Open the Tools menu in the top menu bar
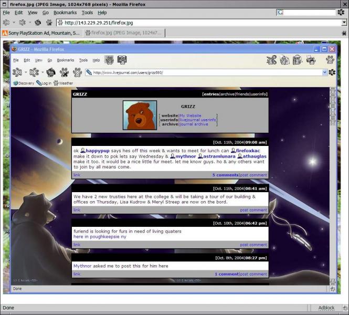 coord(87,12)
